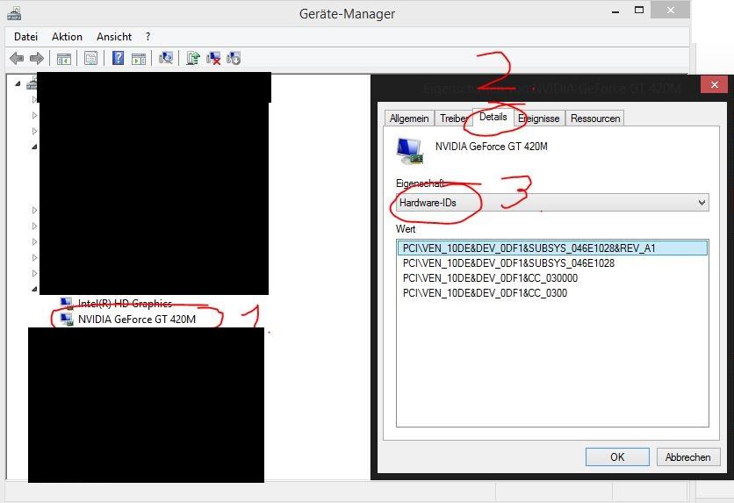The height and width of the screenshot is (503, 734).
Task: Select hardware ID ending with REV_A1
Action: [x=552, y=248]
